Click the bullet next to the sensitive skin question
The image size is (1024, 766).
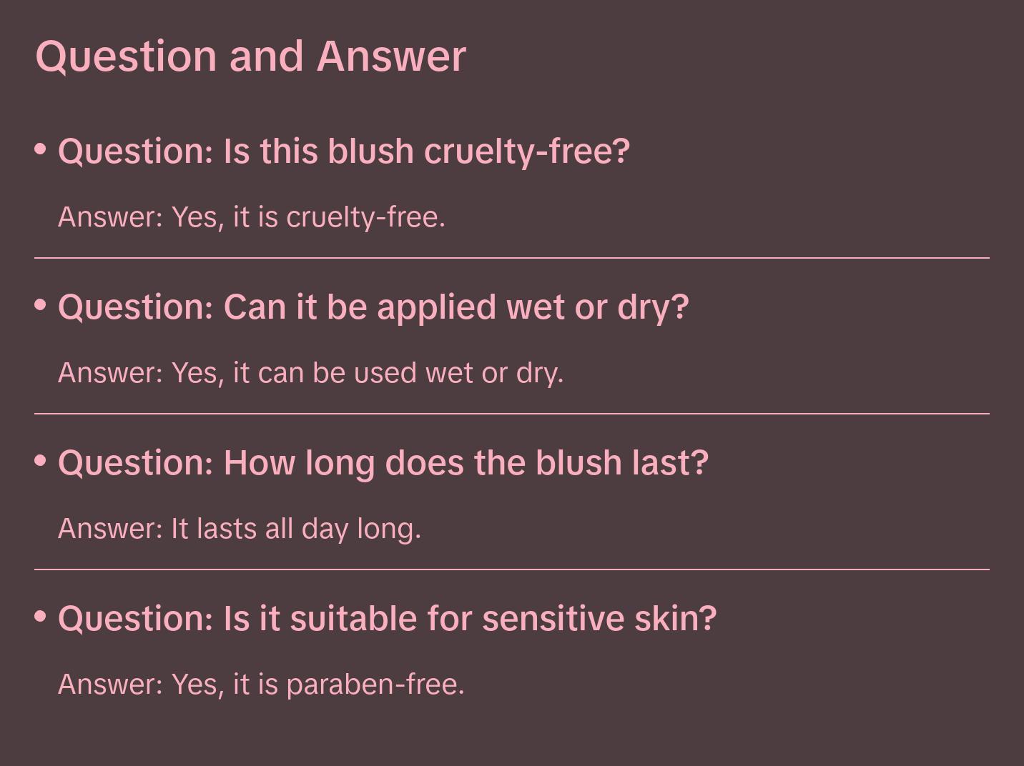point(41,616)
